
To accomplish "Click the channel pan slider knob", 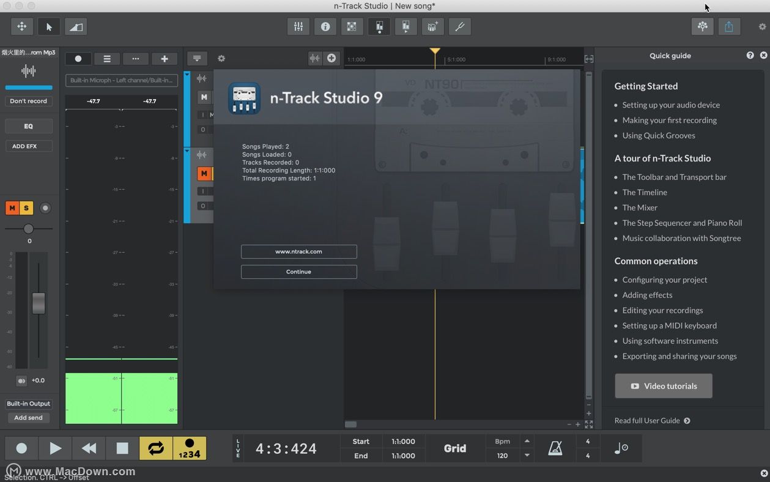I will (28, 229).
